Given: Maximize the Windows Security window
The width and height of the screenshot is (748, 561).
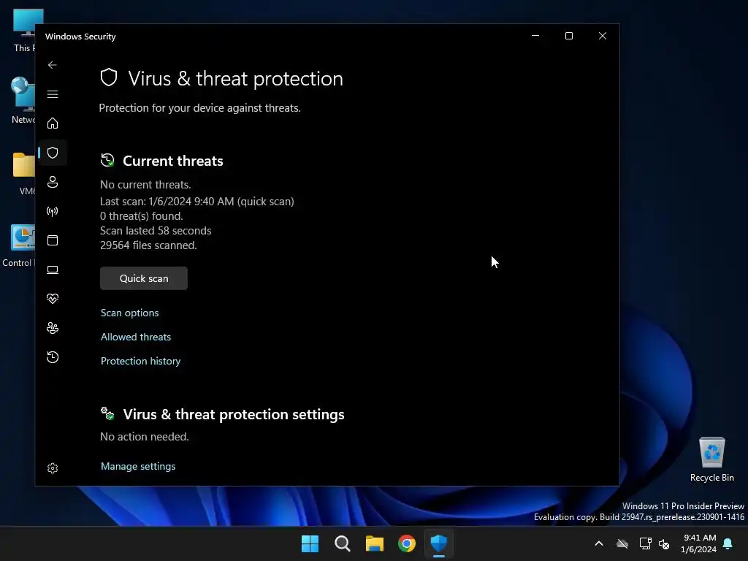Looking at the screenshot, I should click(x=568, y=36).
